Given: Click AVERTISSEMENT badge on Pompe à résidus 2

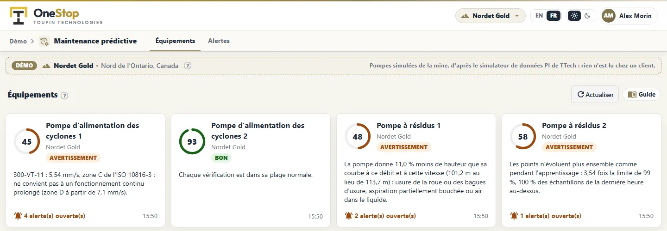Looking at the screenshot, I should pyautogui.click(x=569, y=147).
